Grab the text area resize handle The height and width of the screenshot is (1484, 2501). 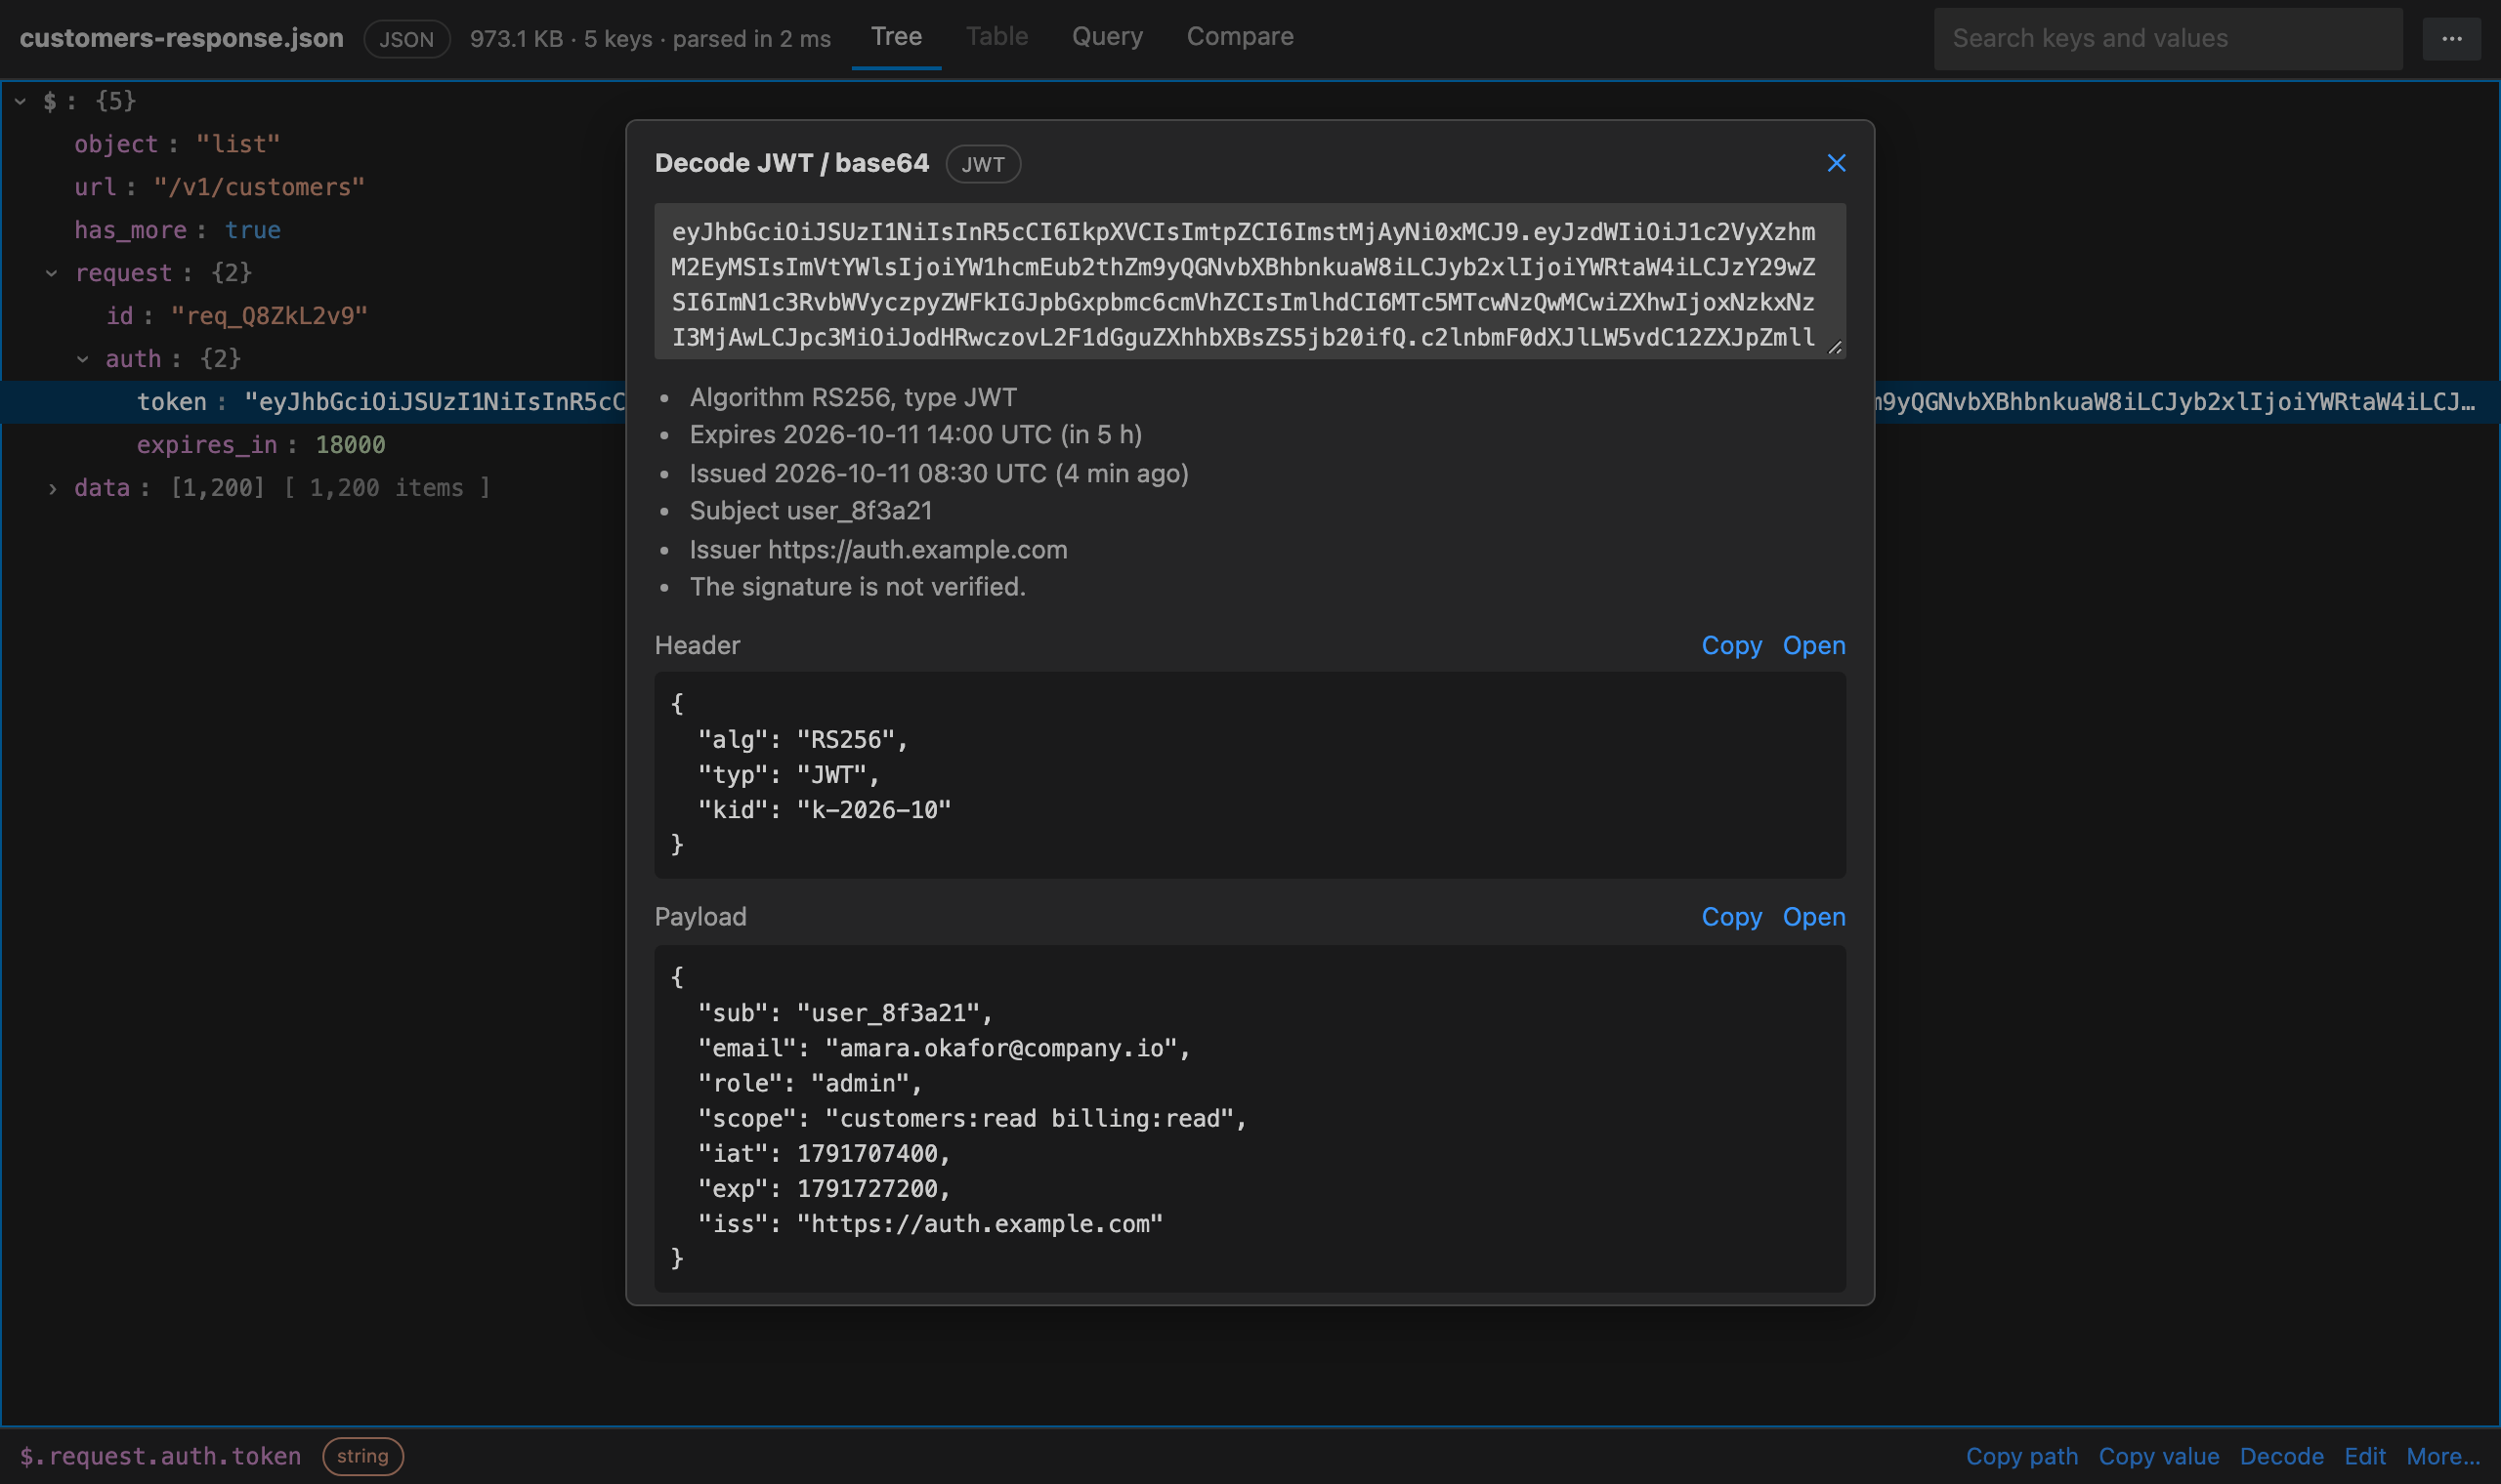(1835, 347)
